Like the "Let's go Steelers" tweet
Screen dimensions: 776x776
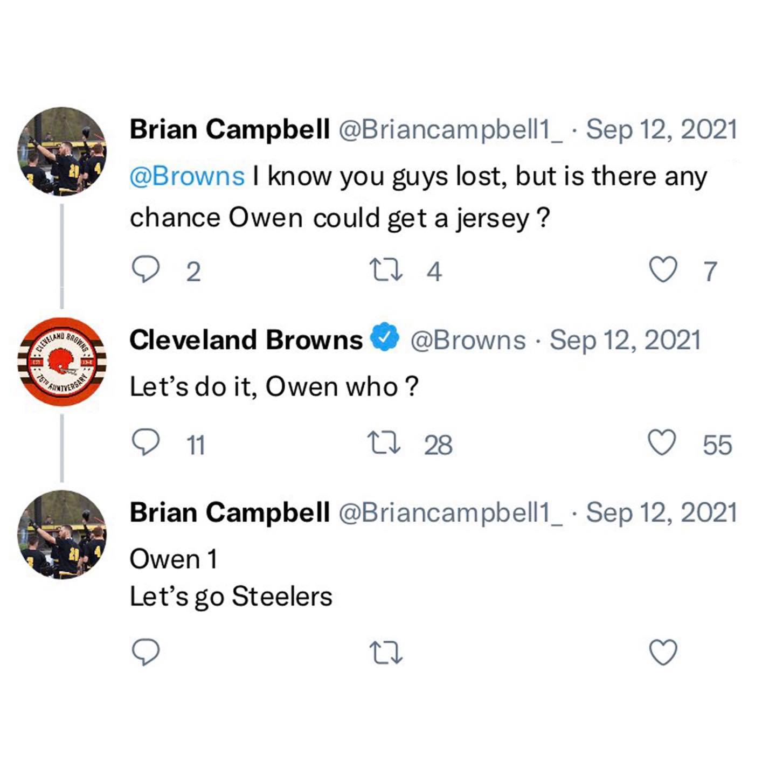click(662, 652)
